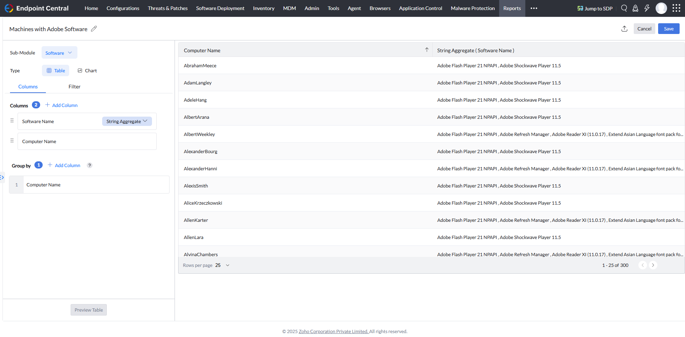This screenshot has height=337, width=685.
Task: Switch report type to Chart
Action: (87, 70)
